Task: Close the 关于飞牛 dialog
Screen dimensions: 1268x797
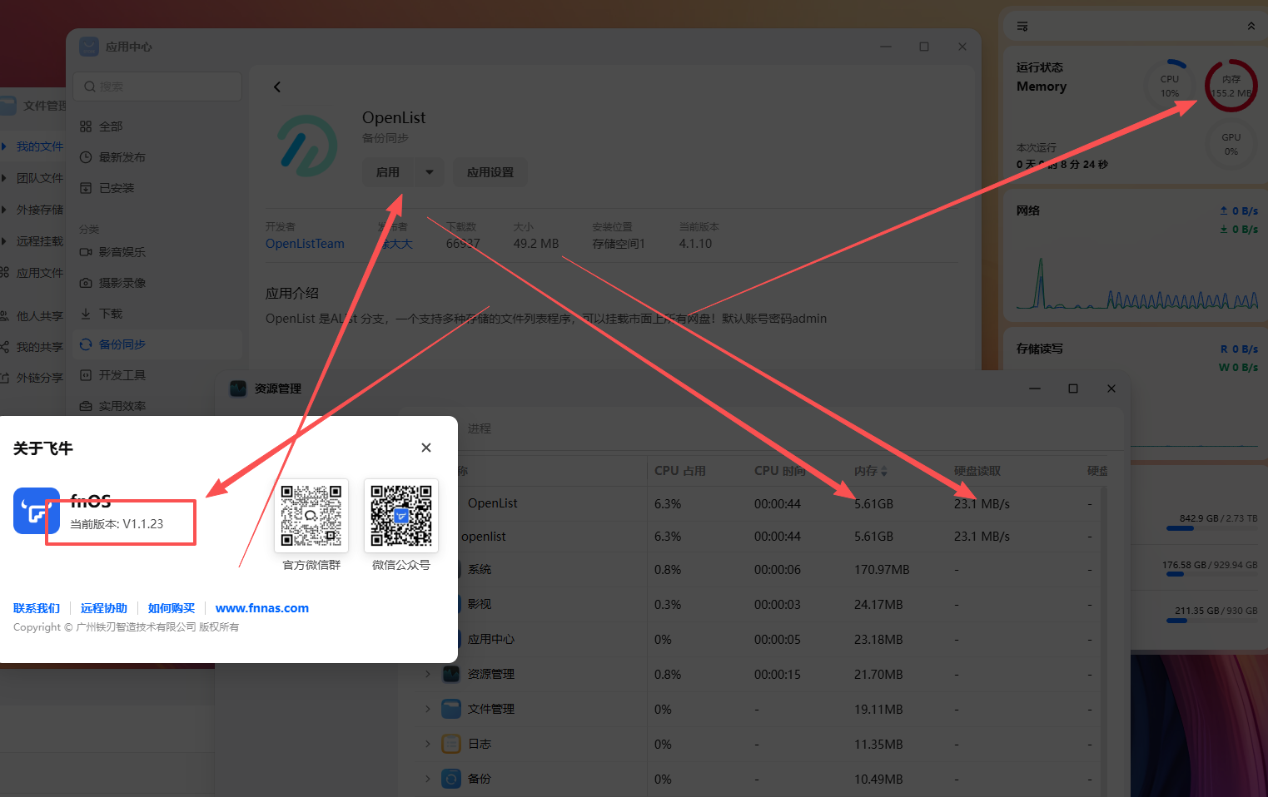Action: click(x=426, y=448)
